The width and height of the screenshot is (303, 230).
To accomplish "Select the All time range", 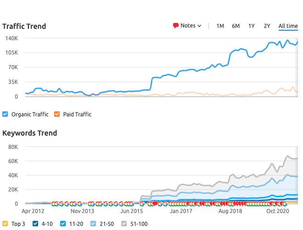I will 288,26.
